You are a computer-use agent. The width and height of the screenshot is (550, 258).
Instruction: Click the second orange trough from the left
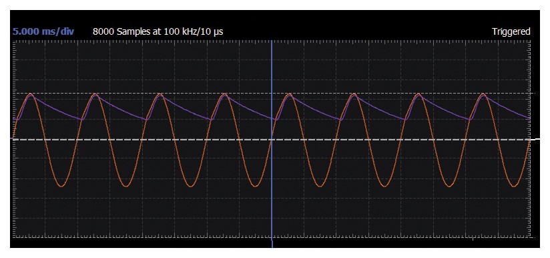126,186
